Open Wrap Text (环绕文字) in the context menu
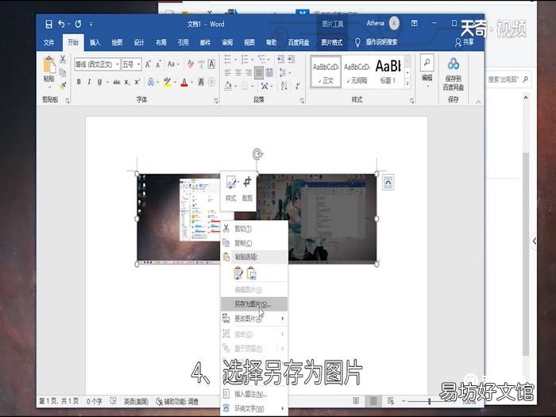Screen dimensions: 556x417 click(x=254, y=408)
